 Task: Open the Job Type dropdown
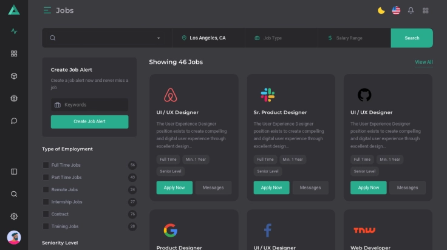coord(281,38)
